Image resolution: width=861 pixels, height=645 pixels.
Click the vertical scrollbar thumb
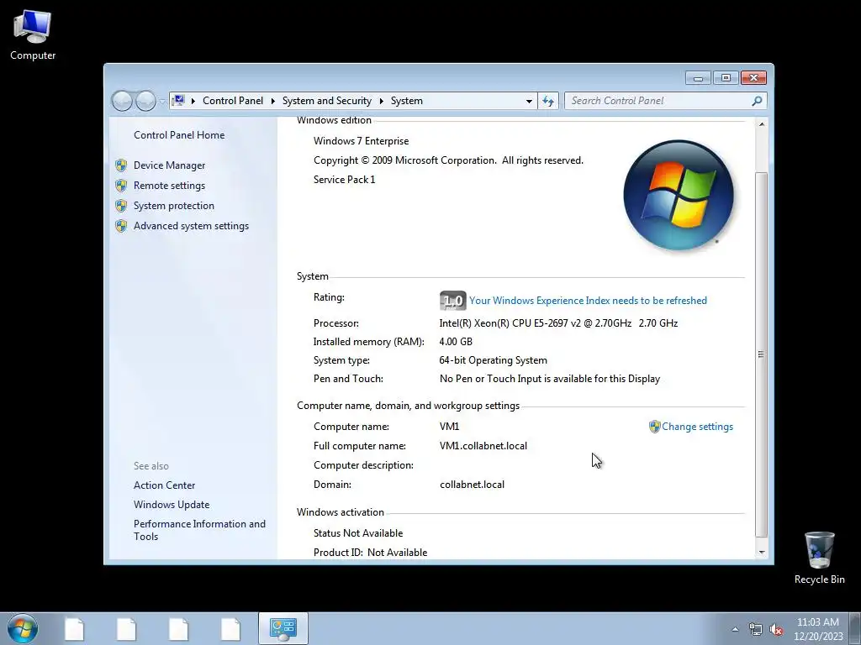(x=762, y=354)
